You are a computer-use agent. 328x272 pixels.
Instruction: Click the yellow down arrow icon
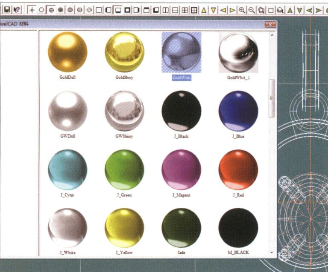tap(213, 10)
